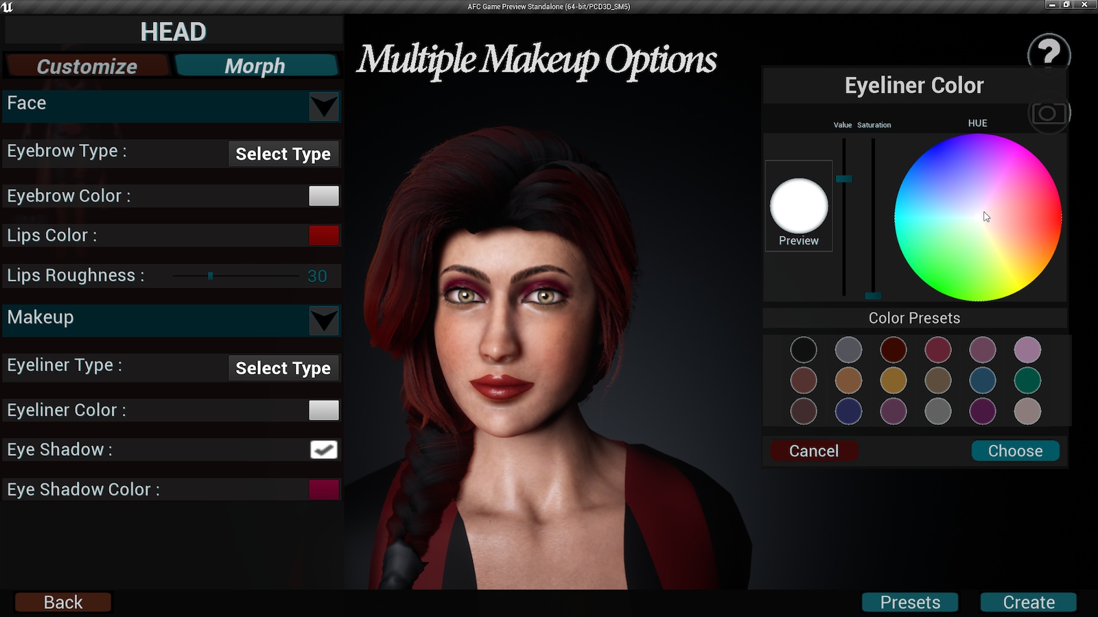Disable the Eye Shadow checkbox
The image size is (1098, 617).
323,450
